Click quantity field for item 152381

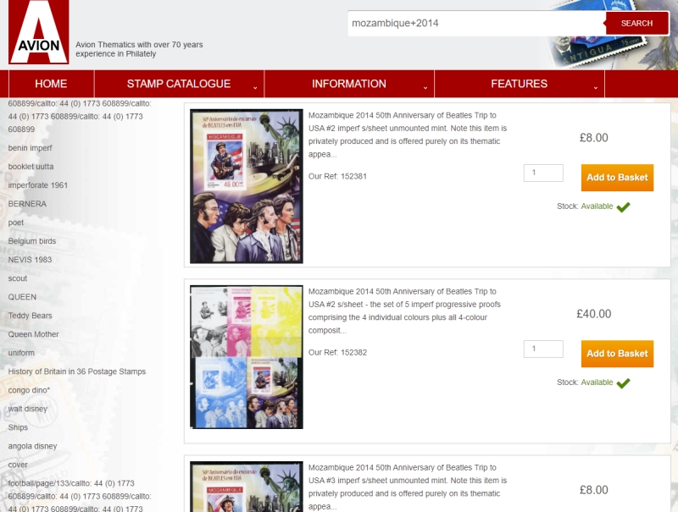(542, 173)
